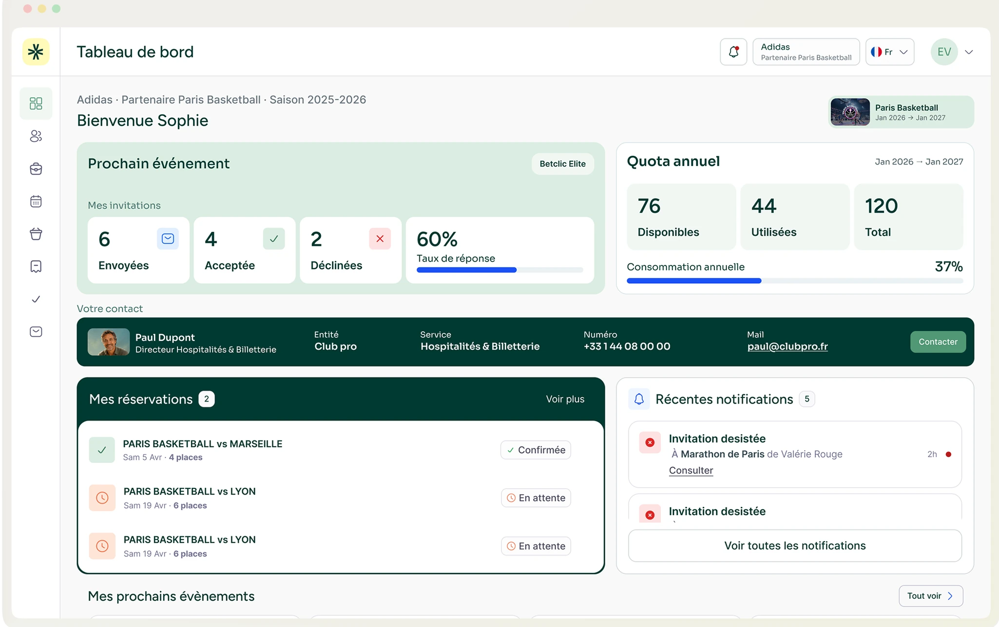Viewport: 999px width, 627px height.
Task: Click the Tout voir button
Action: (931, 596)
